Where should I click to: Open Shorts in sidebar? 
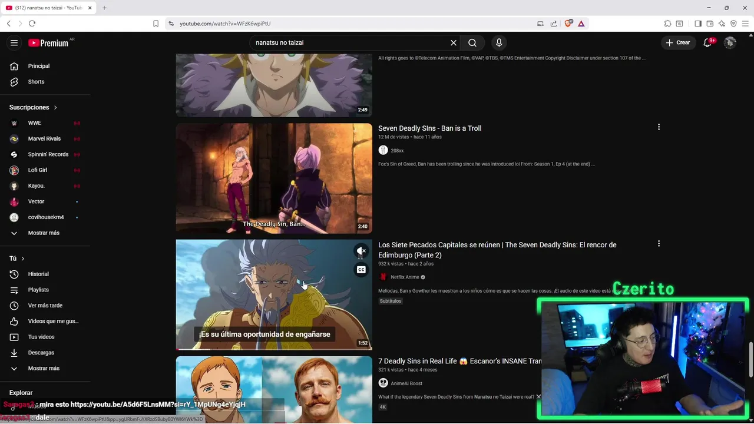pos(45,82)
